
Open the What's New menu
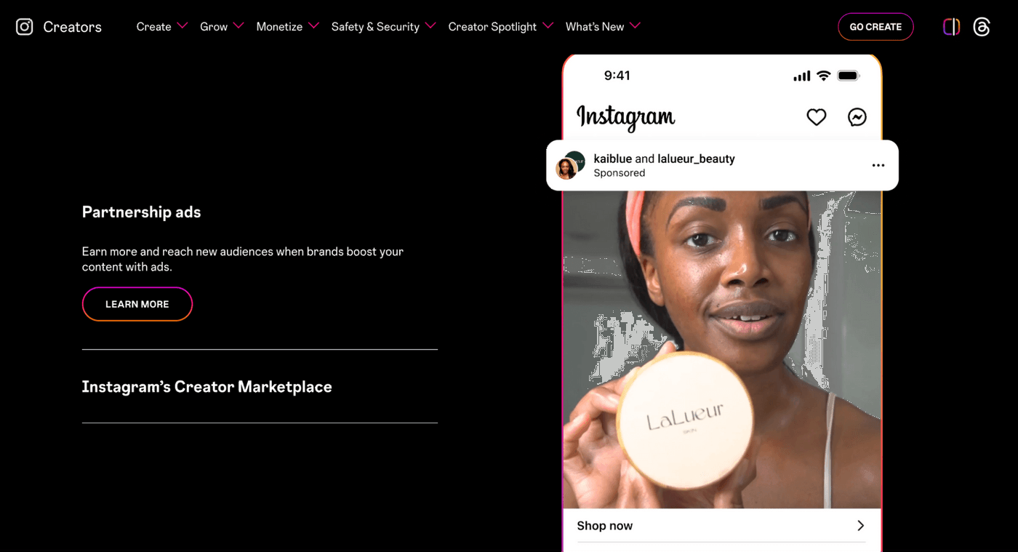603,27
